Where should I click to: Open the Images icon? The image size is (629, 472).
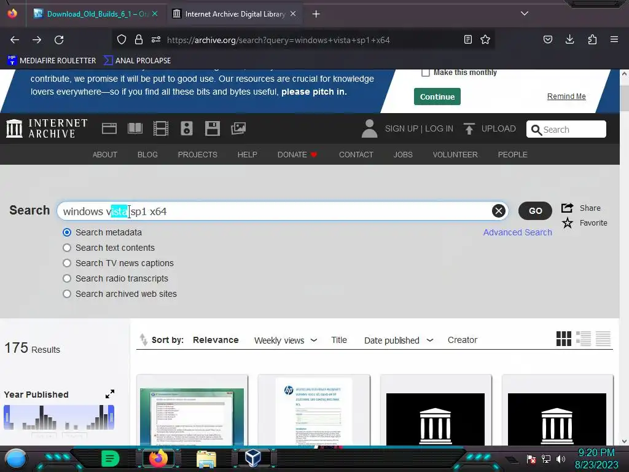point(238,129)
